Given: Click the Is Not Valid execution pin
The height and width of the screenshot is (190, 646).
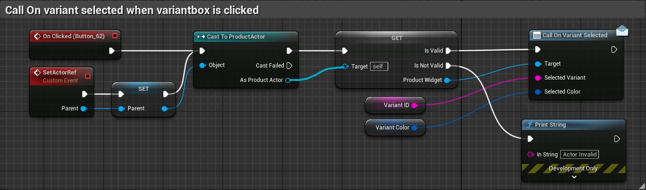Looking at the screenshot, I should click(448, 66).
